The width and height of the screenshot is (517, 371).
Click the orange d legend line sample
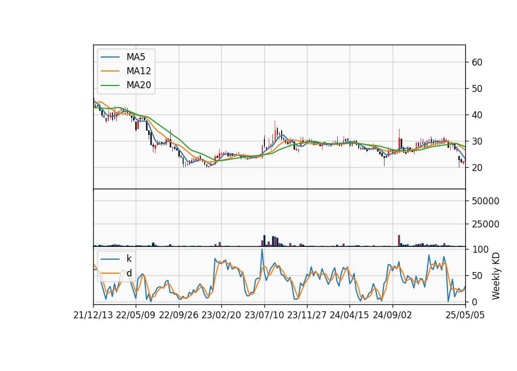110,273
